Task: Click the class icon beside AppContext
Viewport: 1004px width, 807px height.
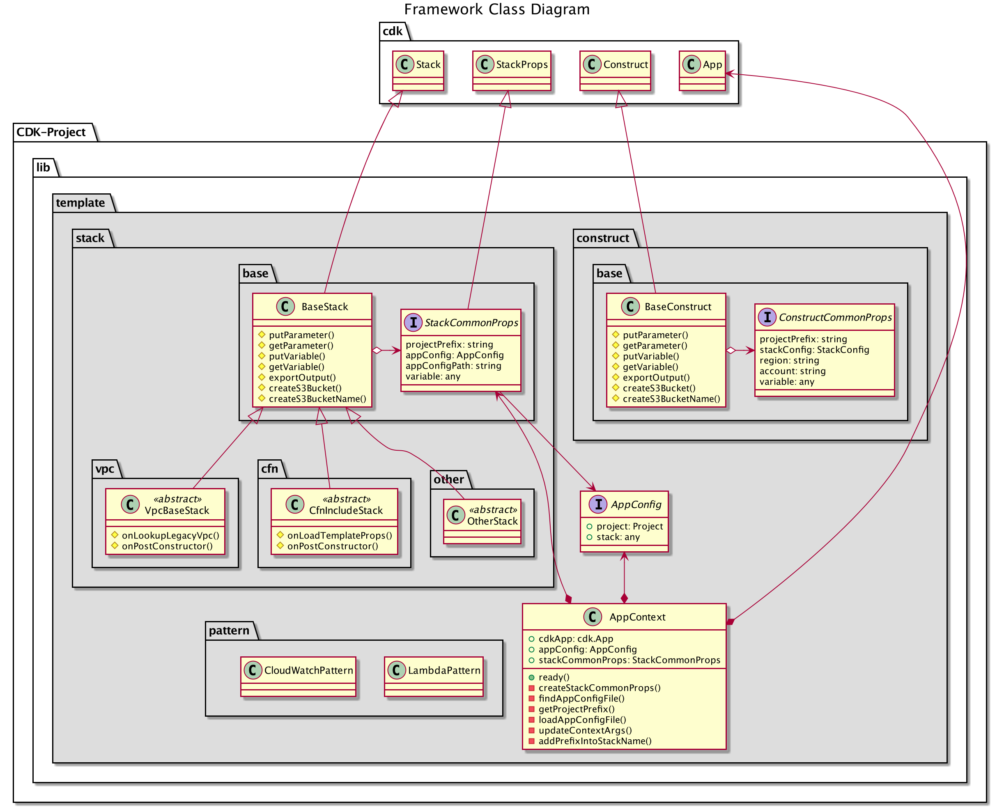Action: tap(593, 617)
